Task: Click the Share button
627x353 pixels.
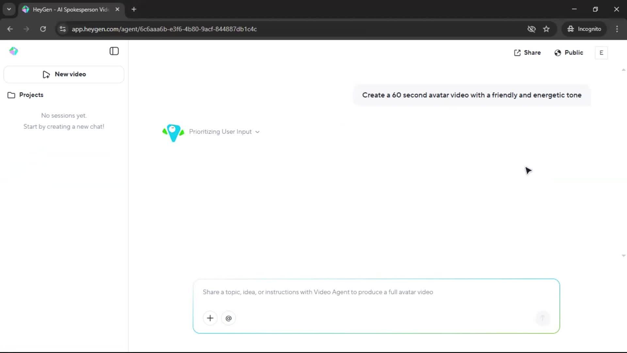Action: [x=527, y=53]
